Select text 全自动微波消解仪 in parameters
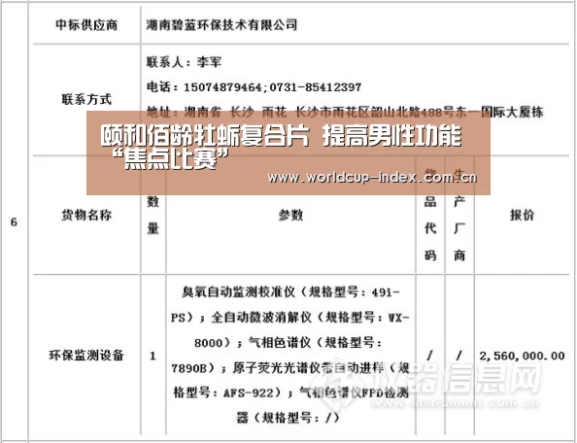The image size is (577, 443). tap(261, 317)
